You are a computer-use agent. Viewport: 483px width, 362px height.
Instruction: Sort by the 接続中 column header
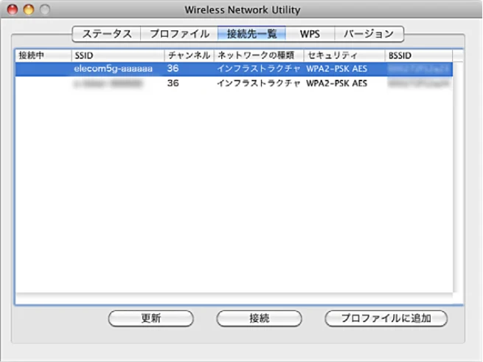tap(44, 55)
